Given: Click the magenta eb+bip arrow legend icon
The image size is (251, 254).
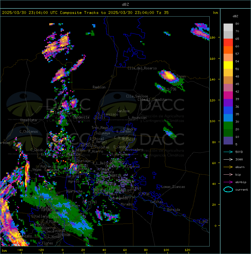Looking at the screenshot, I should [228, 182].
